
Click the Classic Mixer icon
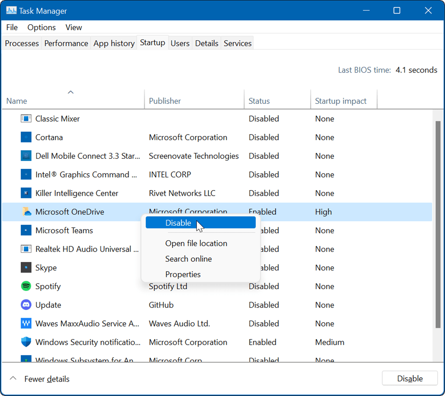click(26, 119)
